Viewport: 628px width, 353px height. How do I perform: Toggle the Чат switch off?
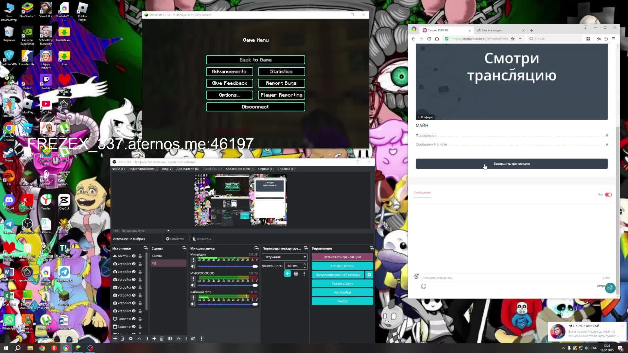(608, 194)
